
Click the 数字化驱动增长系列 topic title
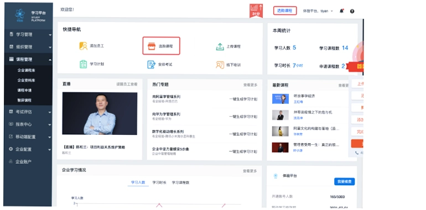point(168,132)
